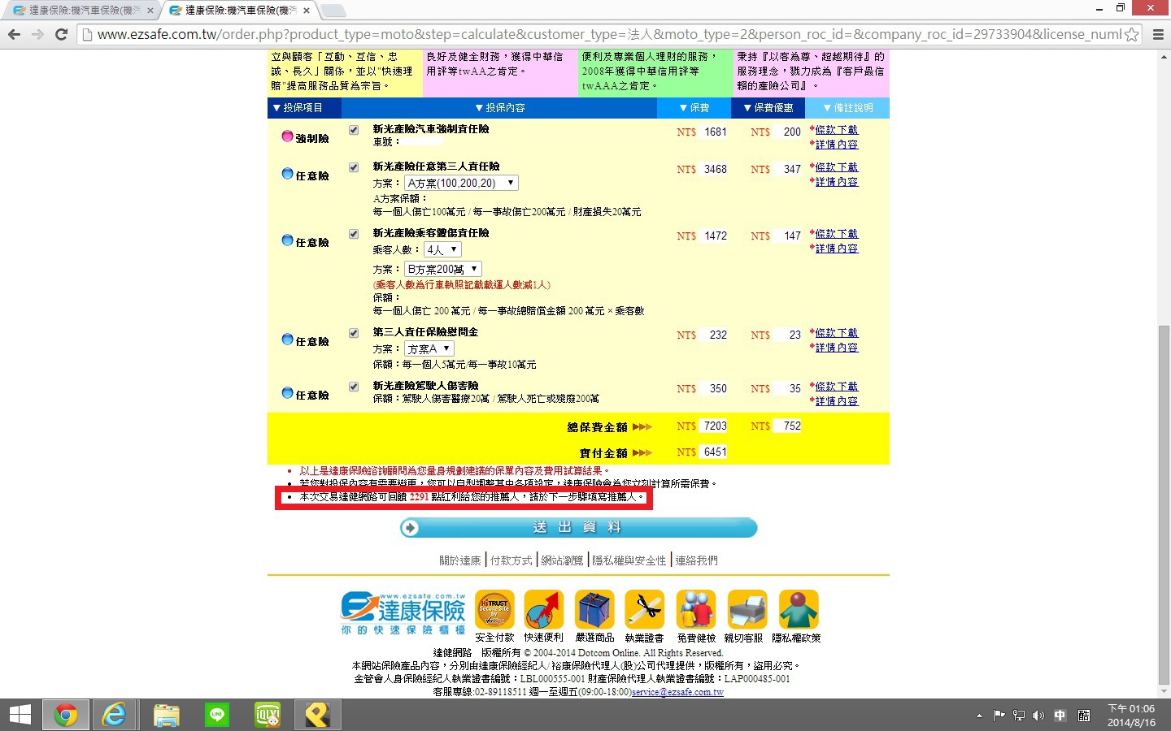The image size is (1171, 731).
Task: Uncheck 新光產險駕駛人傷害險 checkbox
Action: click(354, 387)
